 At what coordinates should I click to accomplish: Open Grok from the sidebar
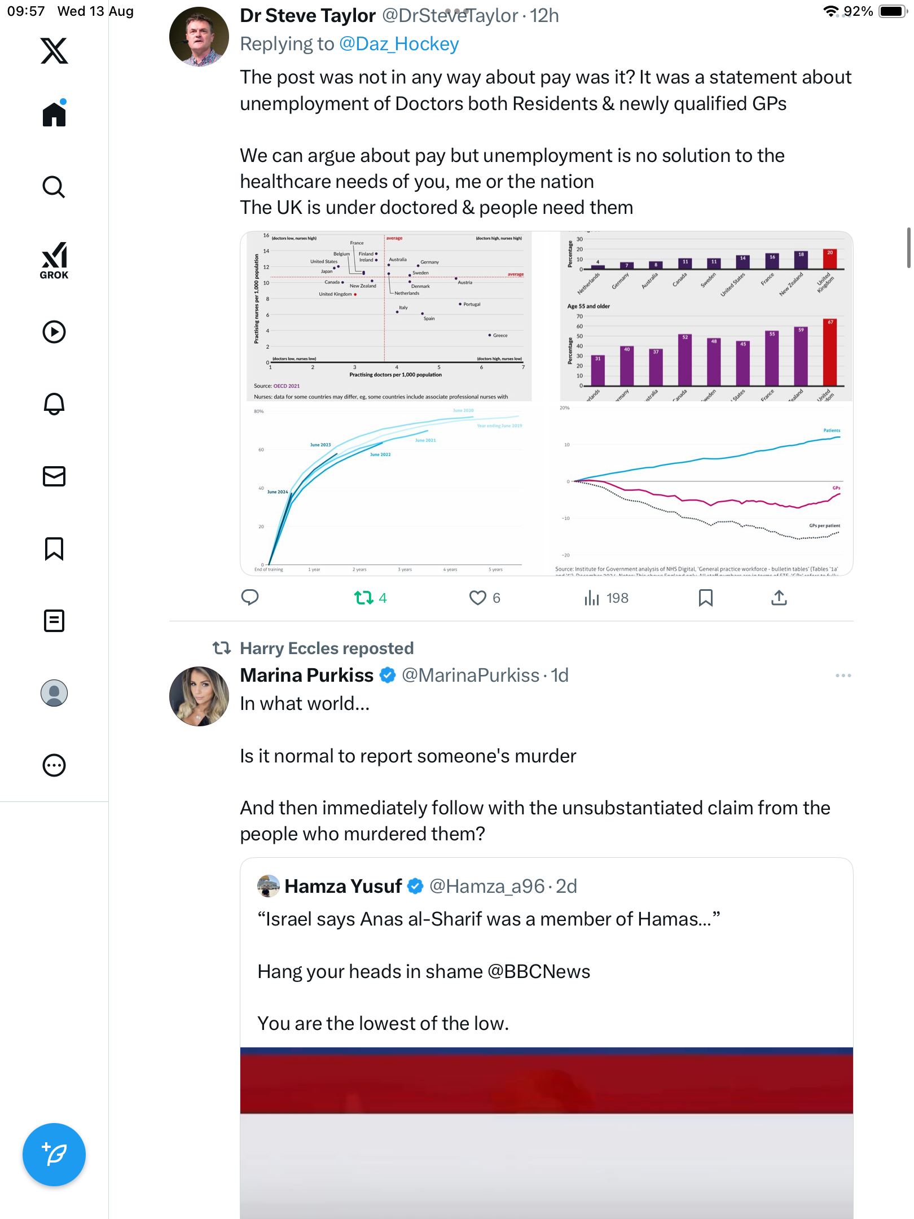54,260
